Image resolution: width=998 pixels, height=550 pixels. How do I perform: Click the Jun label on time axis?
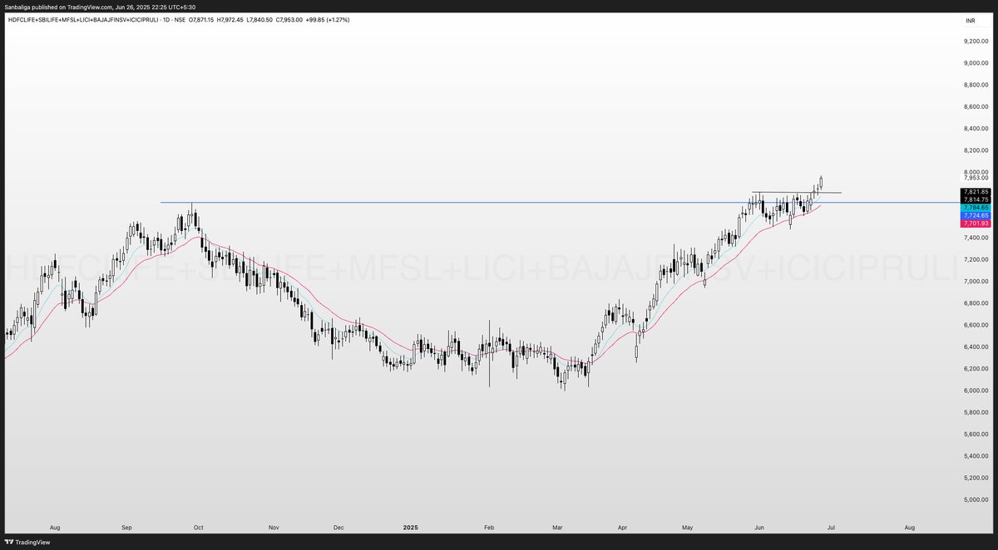pos(759,528)
